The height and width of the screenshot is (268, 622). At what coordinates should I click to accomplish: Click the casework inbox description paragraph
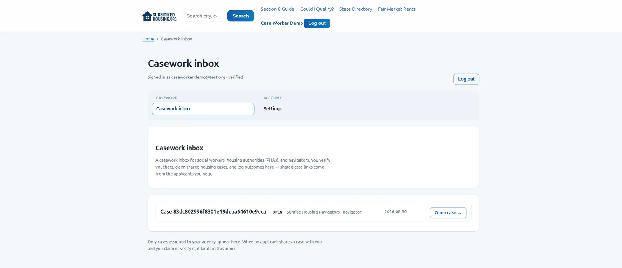pos(243,167)
